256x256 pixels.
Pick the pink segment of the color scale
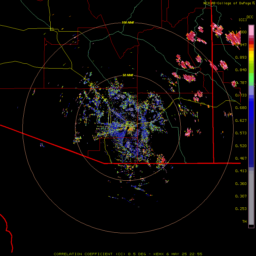(251, 30)
